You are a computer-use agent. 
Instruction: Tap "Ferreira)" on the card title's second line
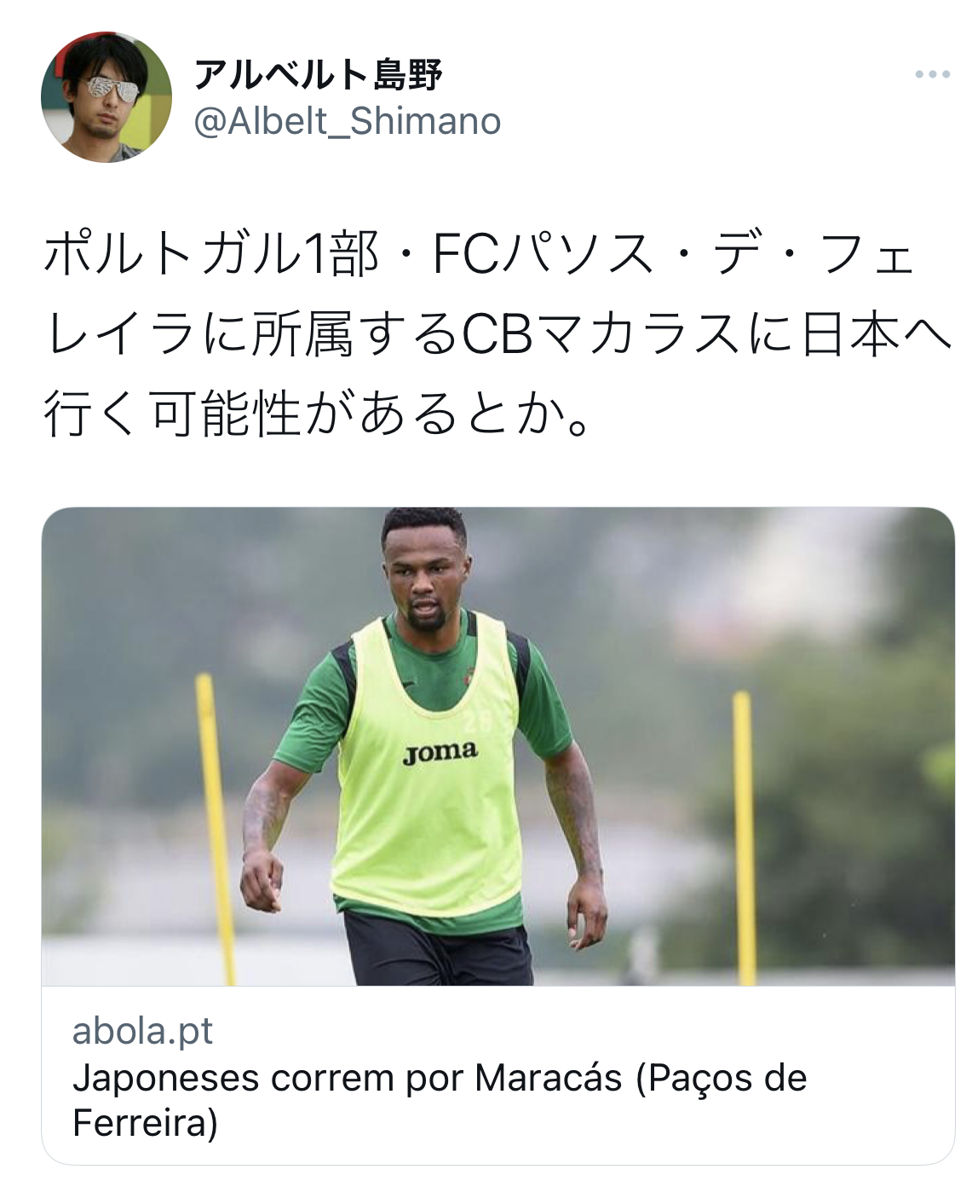[x=146, y=1122]
